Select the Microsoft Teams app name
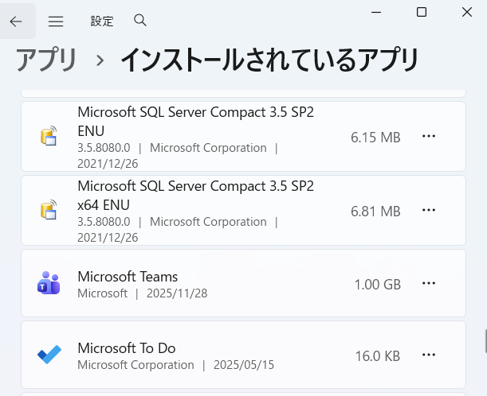Image resolution: width=487 pixels, height=396 pixels. click(x=128, y=276)
